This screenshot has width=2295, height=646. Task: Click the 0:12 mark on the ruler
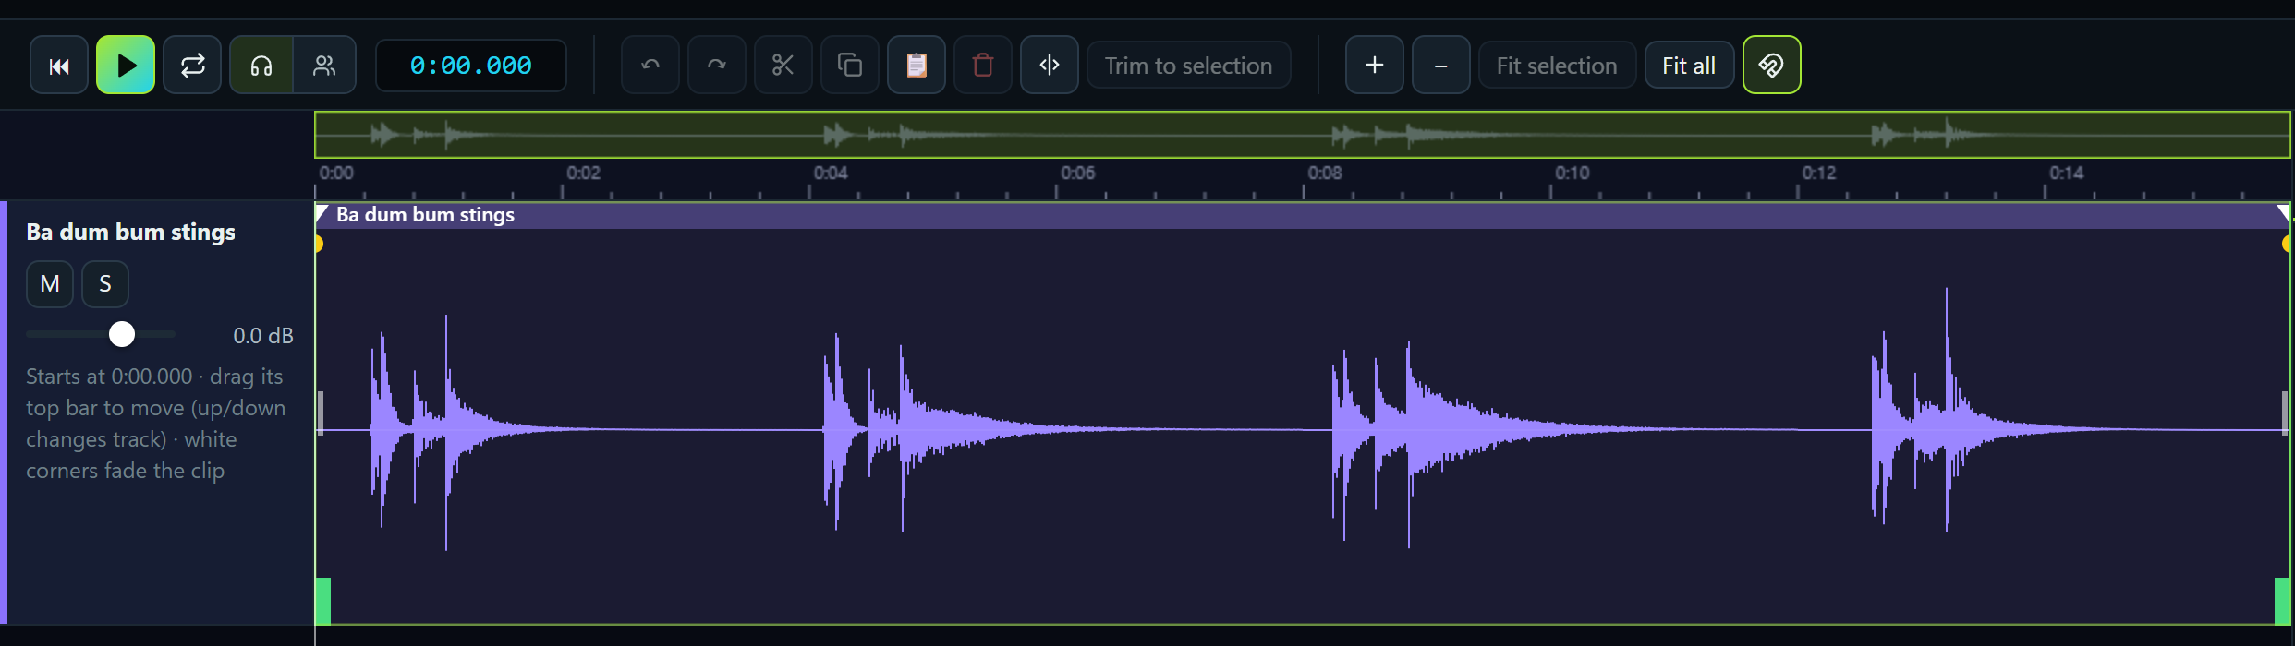coord(1819,173)
